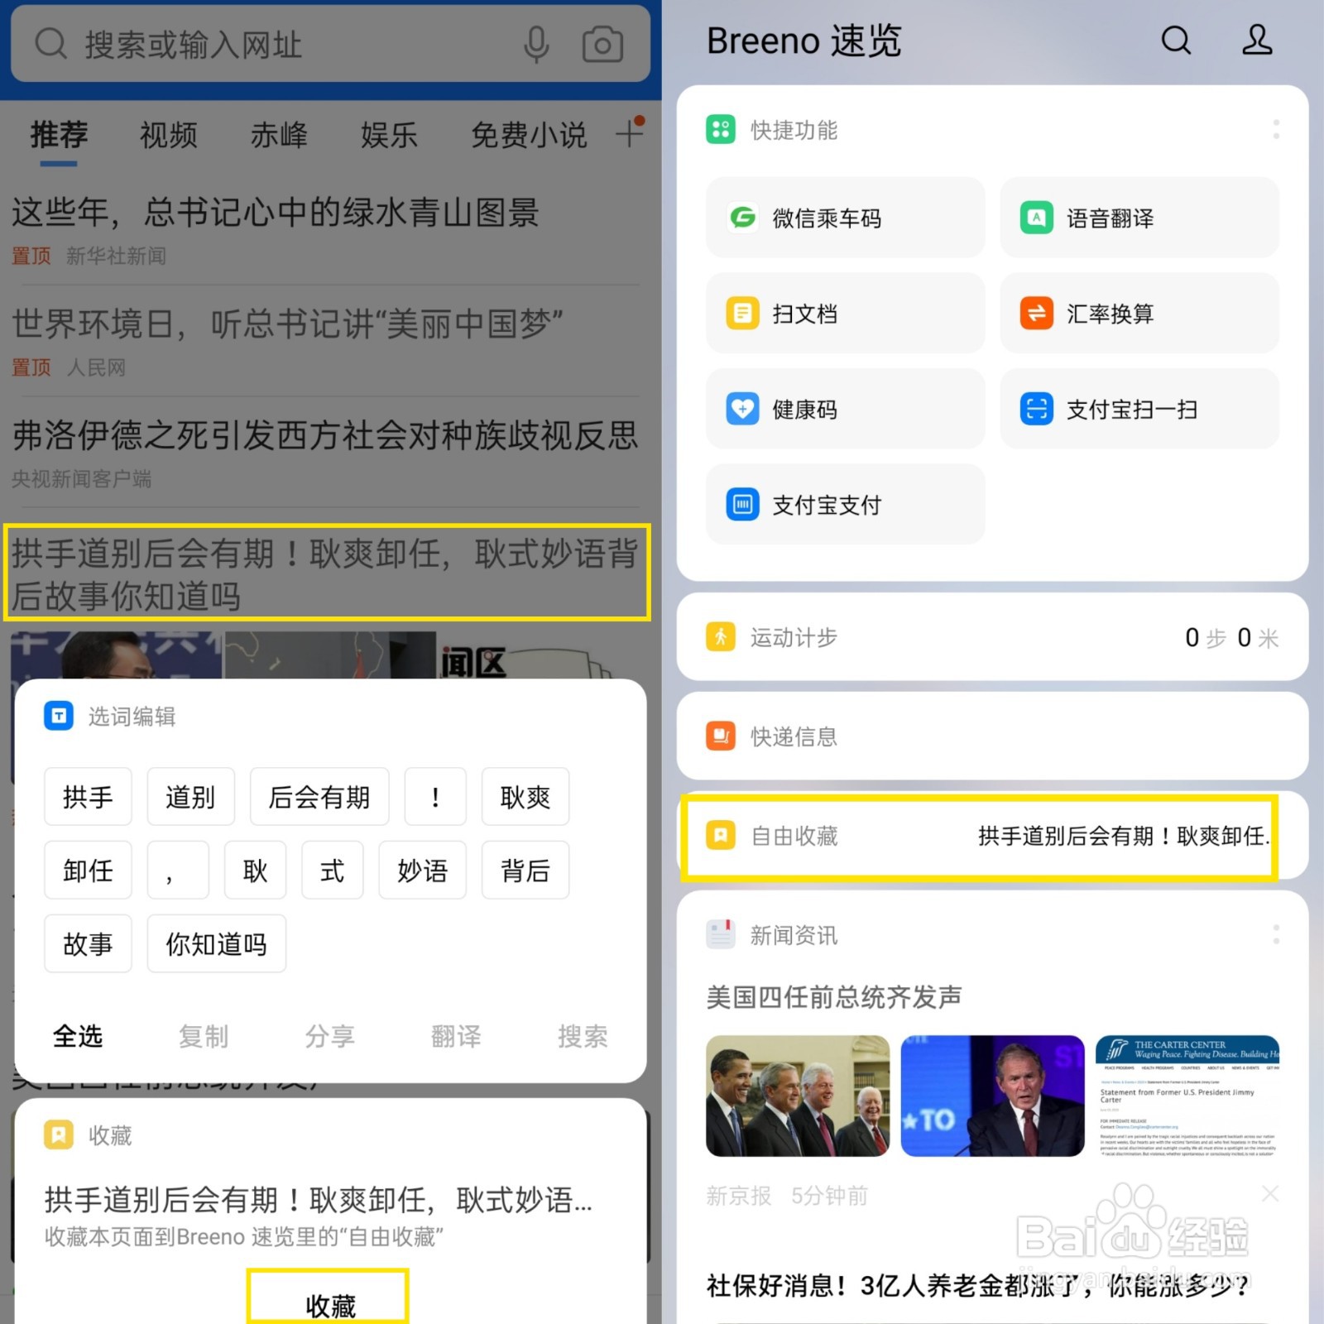Open 快捷功能 card three-dot menu

click(x=1276, y=129)
